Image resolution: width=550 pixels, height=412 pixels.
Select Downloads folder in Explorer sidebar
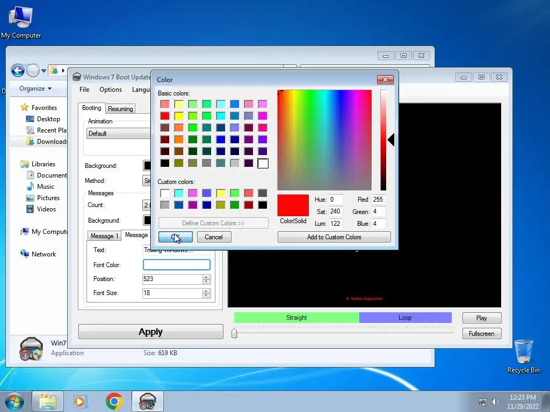click(x=47, y=141)
